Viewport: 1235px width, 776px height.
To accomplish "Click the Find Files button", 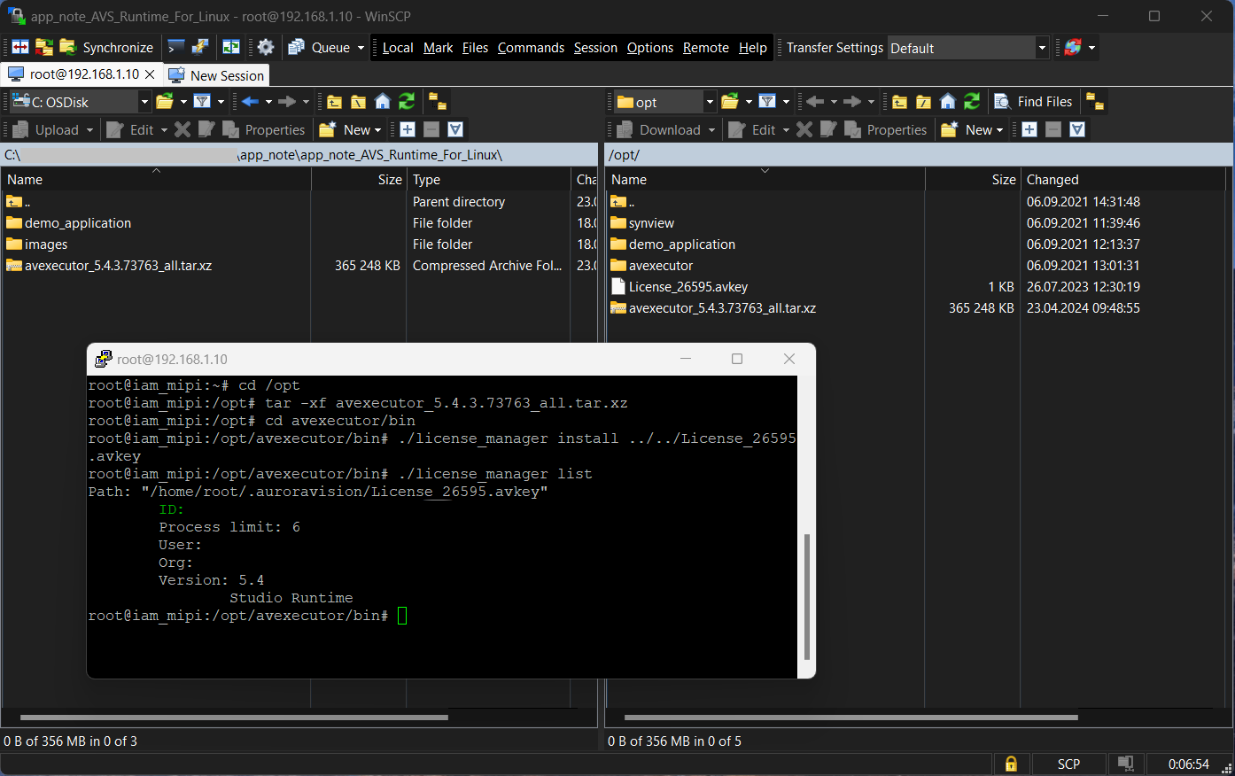I will coord(1034,102).
